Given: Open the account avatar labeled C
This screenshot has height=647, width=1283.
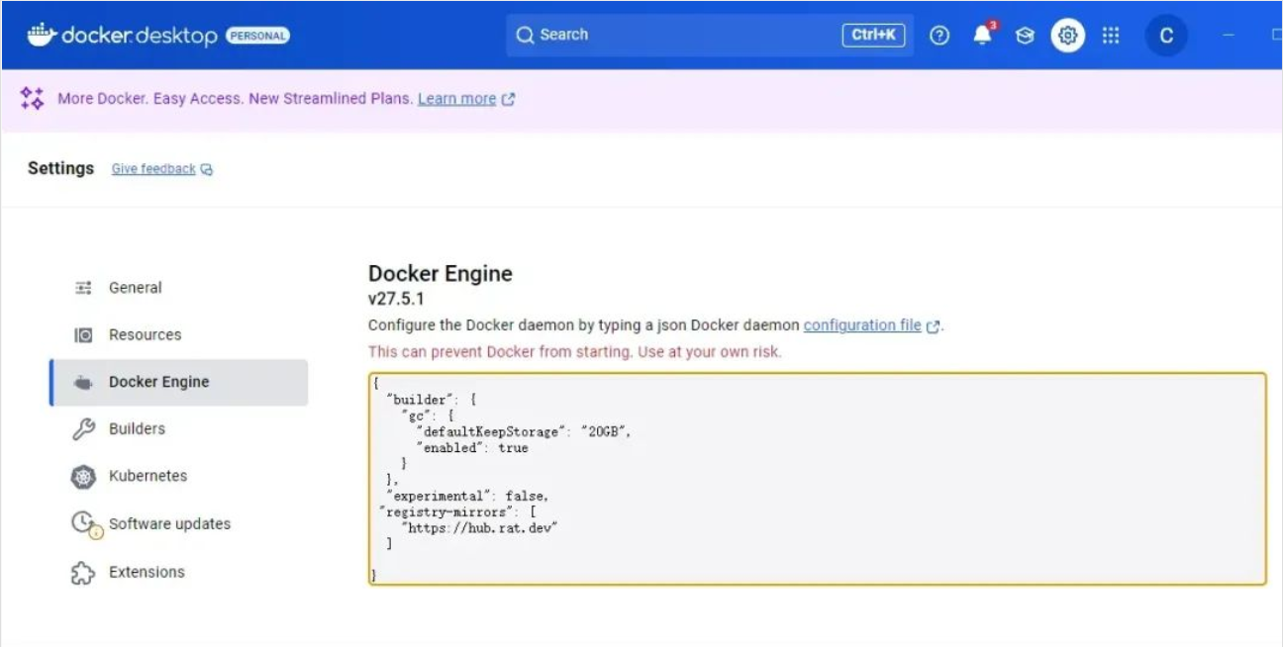Looking at the screenshot, I should click(1166, 36).
